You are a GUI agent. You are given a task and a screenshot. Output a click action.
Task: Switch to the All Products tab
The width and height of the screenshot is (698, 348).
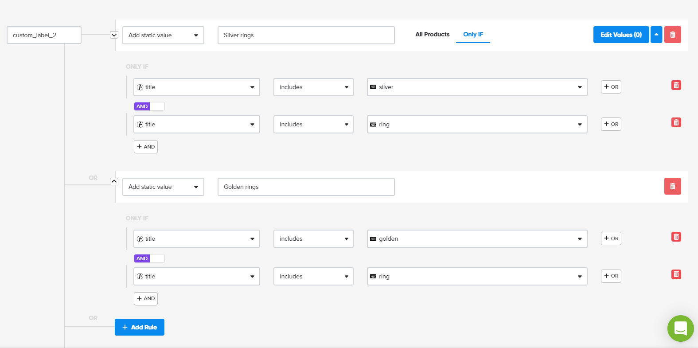(432, 35)
